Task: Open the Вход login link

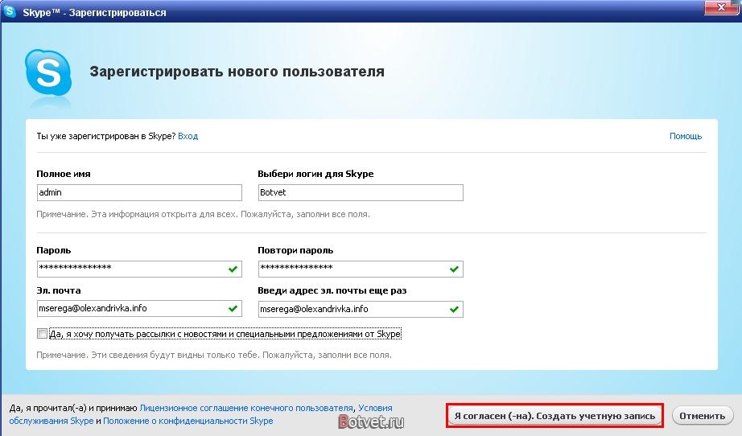Action: pos(188,136)
